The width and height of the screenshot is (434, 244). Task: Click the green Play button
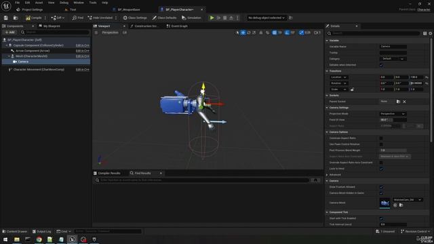point(212,18)
